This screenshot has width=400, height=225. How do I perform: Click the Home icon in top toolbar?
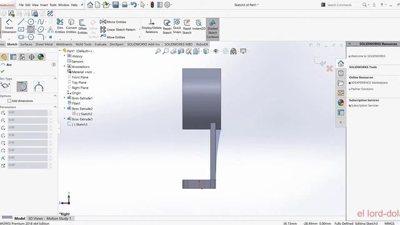pos(90,4)
